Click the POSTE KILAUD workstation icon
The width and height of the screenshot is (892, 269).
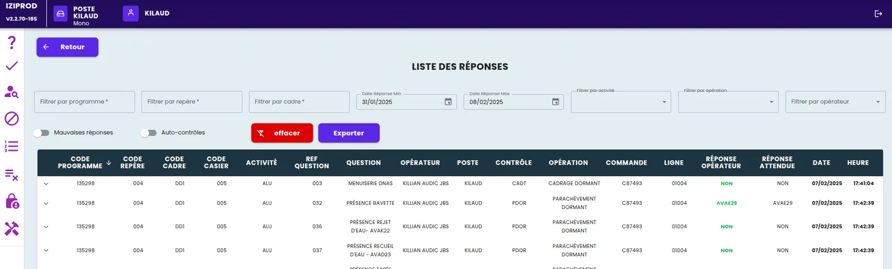pos(61,13)
